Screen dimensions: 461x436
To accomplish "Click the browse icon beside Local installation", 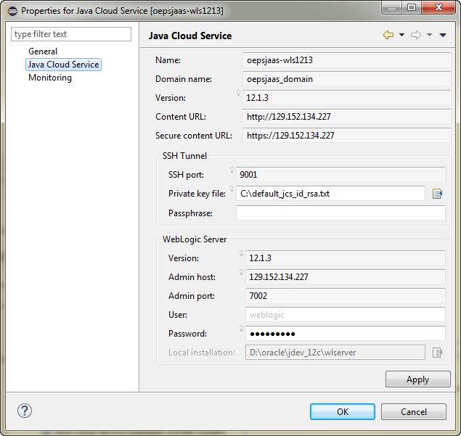I will (438, 353).
